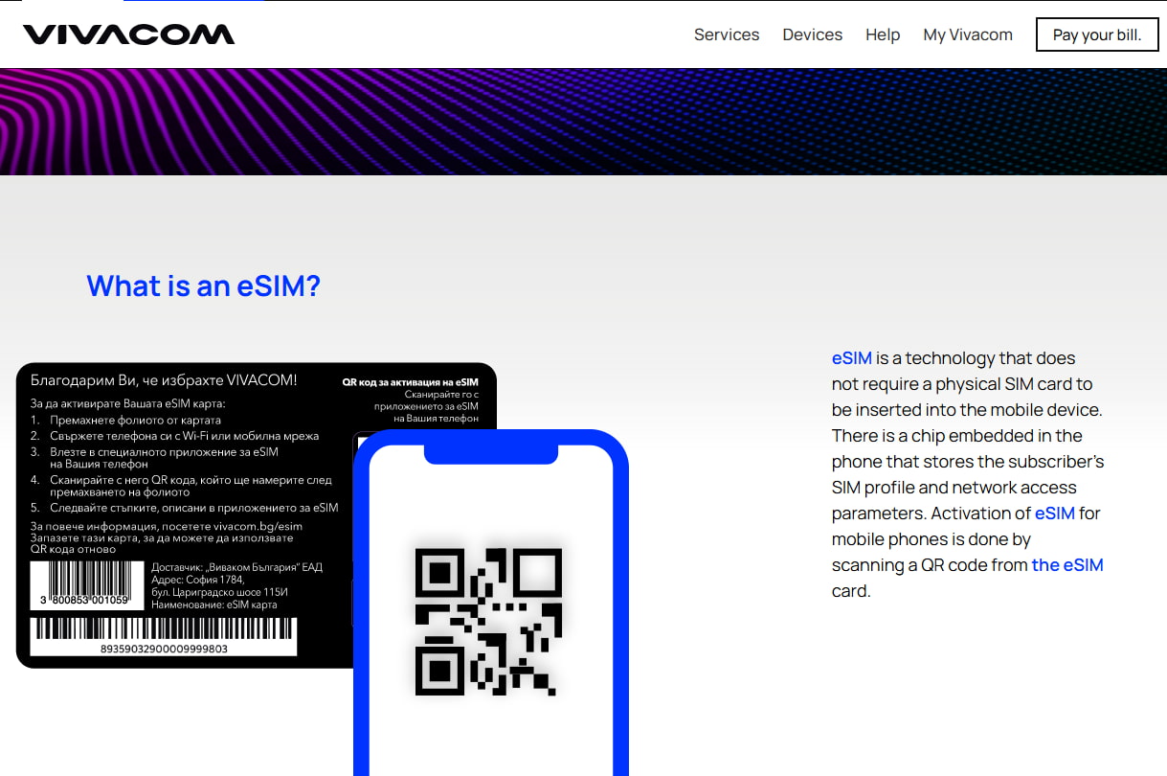Viewport: 1167px width, 776px height.
Task: Click the VIVACOM logo in the header
Action: click(129, 33)
